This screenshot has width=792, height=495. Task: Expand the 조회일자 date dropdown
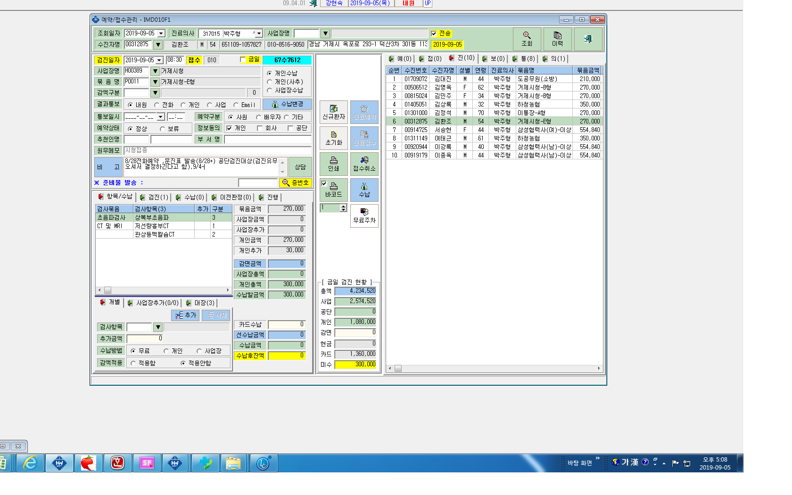pyautogui.click(x=161, y=33)
